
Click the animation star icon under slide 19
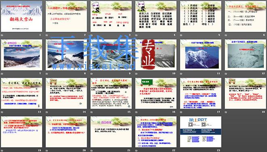(2, 150)
